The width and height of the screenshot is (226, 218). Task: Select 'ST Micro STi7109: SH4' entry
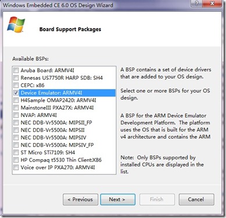click(x=48, y=152)
